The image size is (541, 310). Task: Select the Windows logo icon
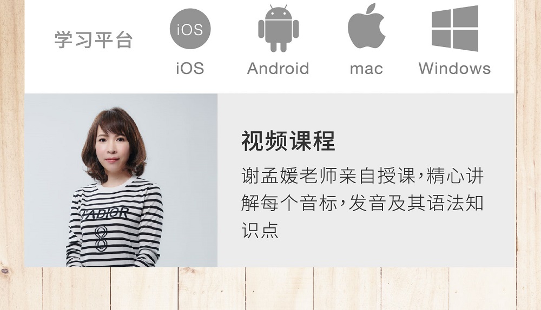[455, 29]
